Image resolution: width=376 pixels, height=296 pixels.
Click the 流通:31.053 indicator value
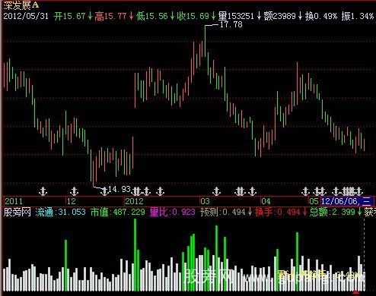click(61, 212)
